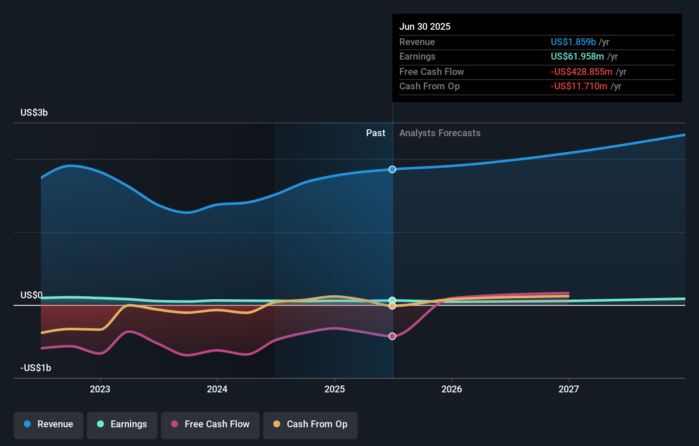Click the Cash From Op marker on the yellow line
The width and height of the screenshot is (699, 446).
click(x=392, y=306)
